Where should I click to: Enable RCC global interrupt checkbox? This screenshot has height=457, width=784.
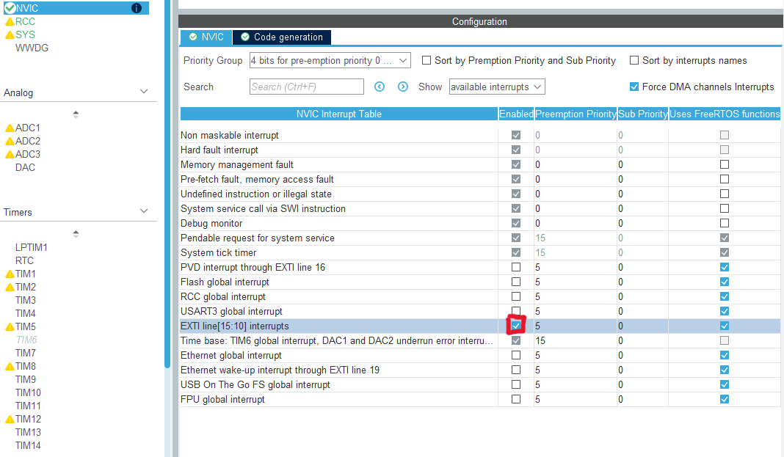(x=516, y=296)
